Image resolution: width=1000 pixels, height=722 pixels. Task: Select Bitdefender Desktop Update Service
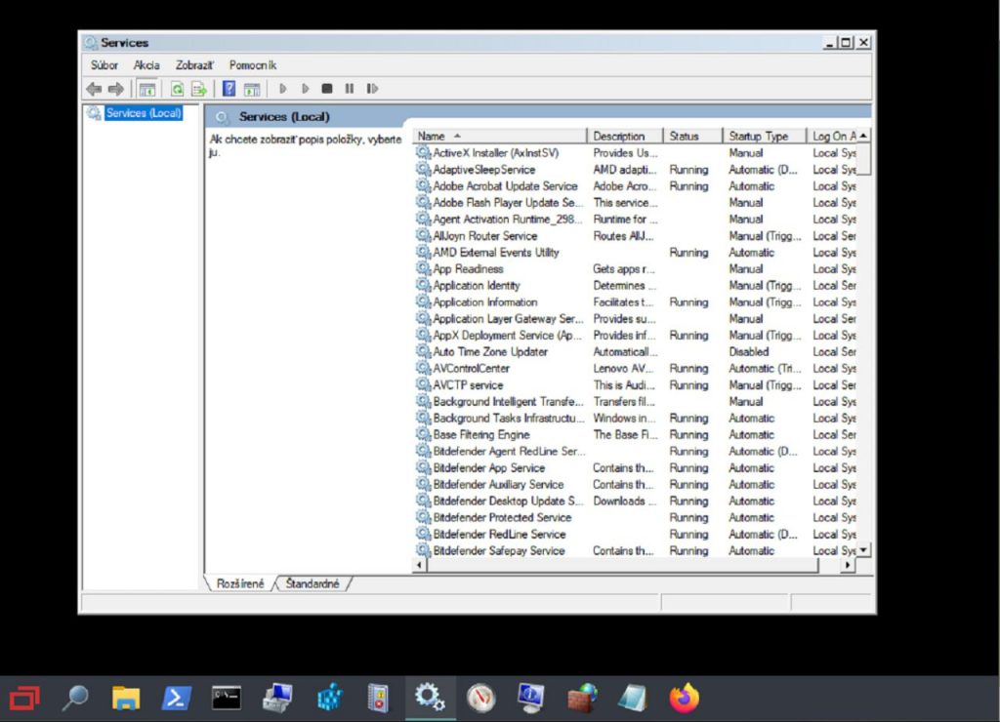tap(635, 501)
